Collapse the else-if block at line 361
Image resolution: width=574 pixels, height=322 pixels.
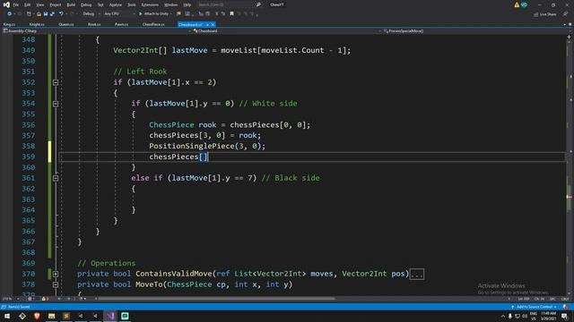click(56, 178)
